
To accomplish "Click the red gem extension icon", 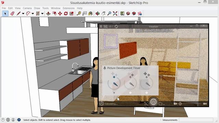I will point(134,14).
